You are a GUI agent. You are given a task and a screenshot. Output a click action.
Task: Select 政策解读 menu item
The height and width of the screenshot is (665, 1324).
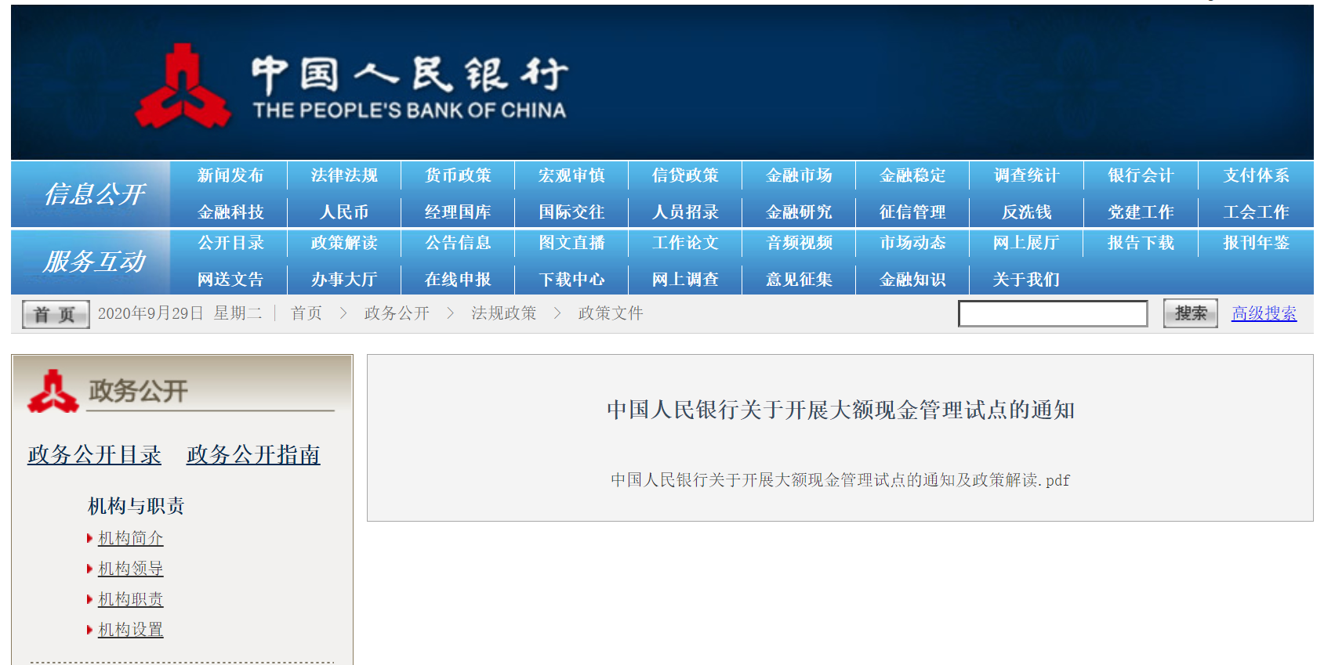tap(344, 243)
